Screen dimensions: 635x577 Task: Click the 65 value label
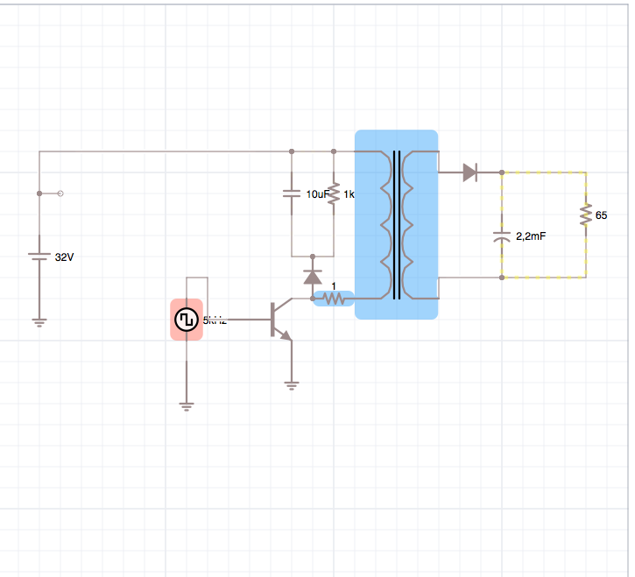[602, 215]
